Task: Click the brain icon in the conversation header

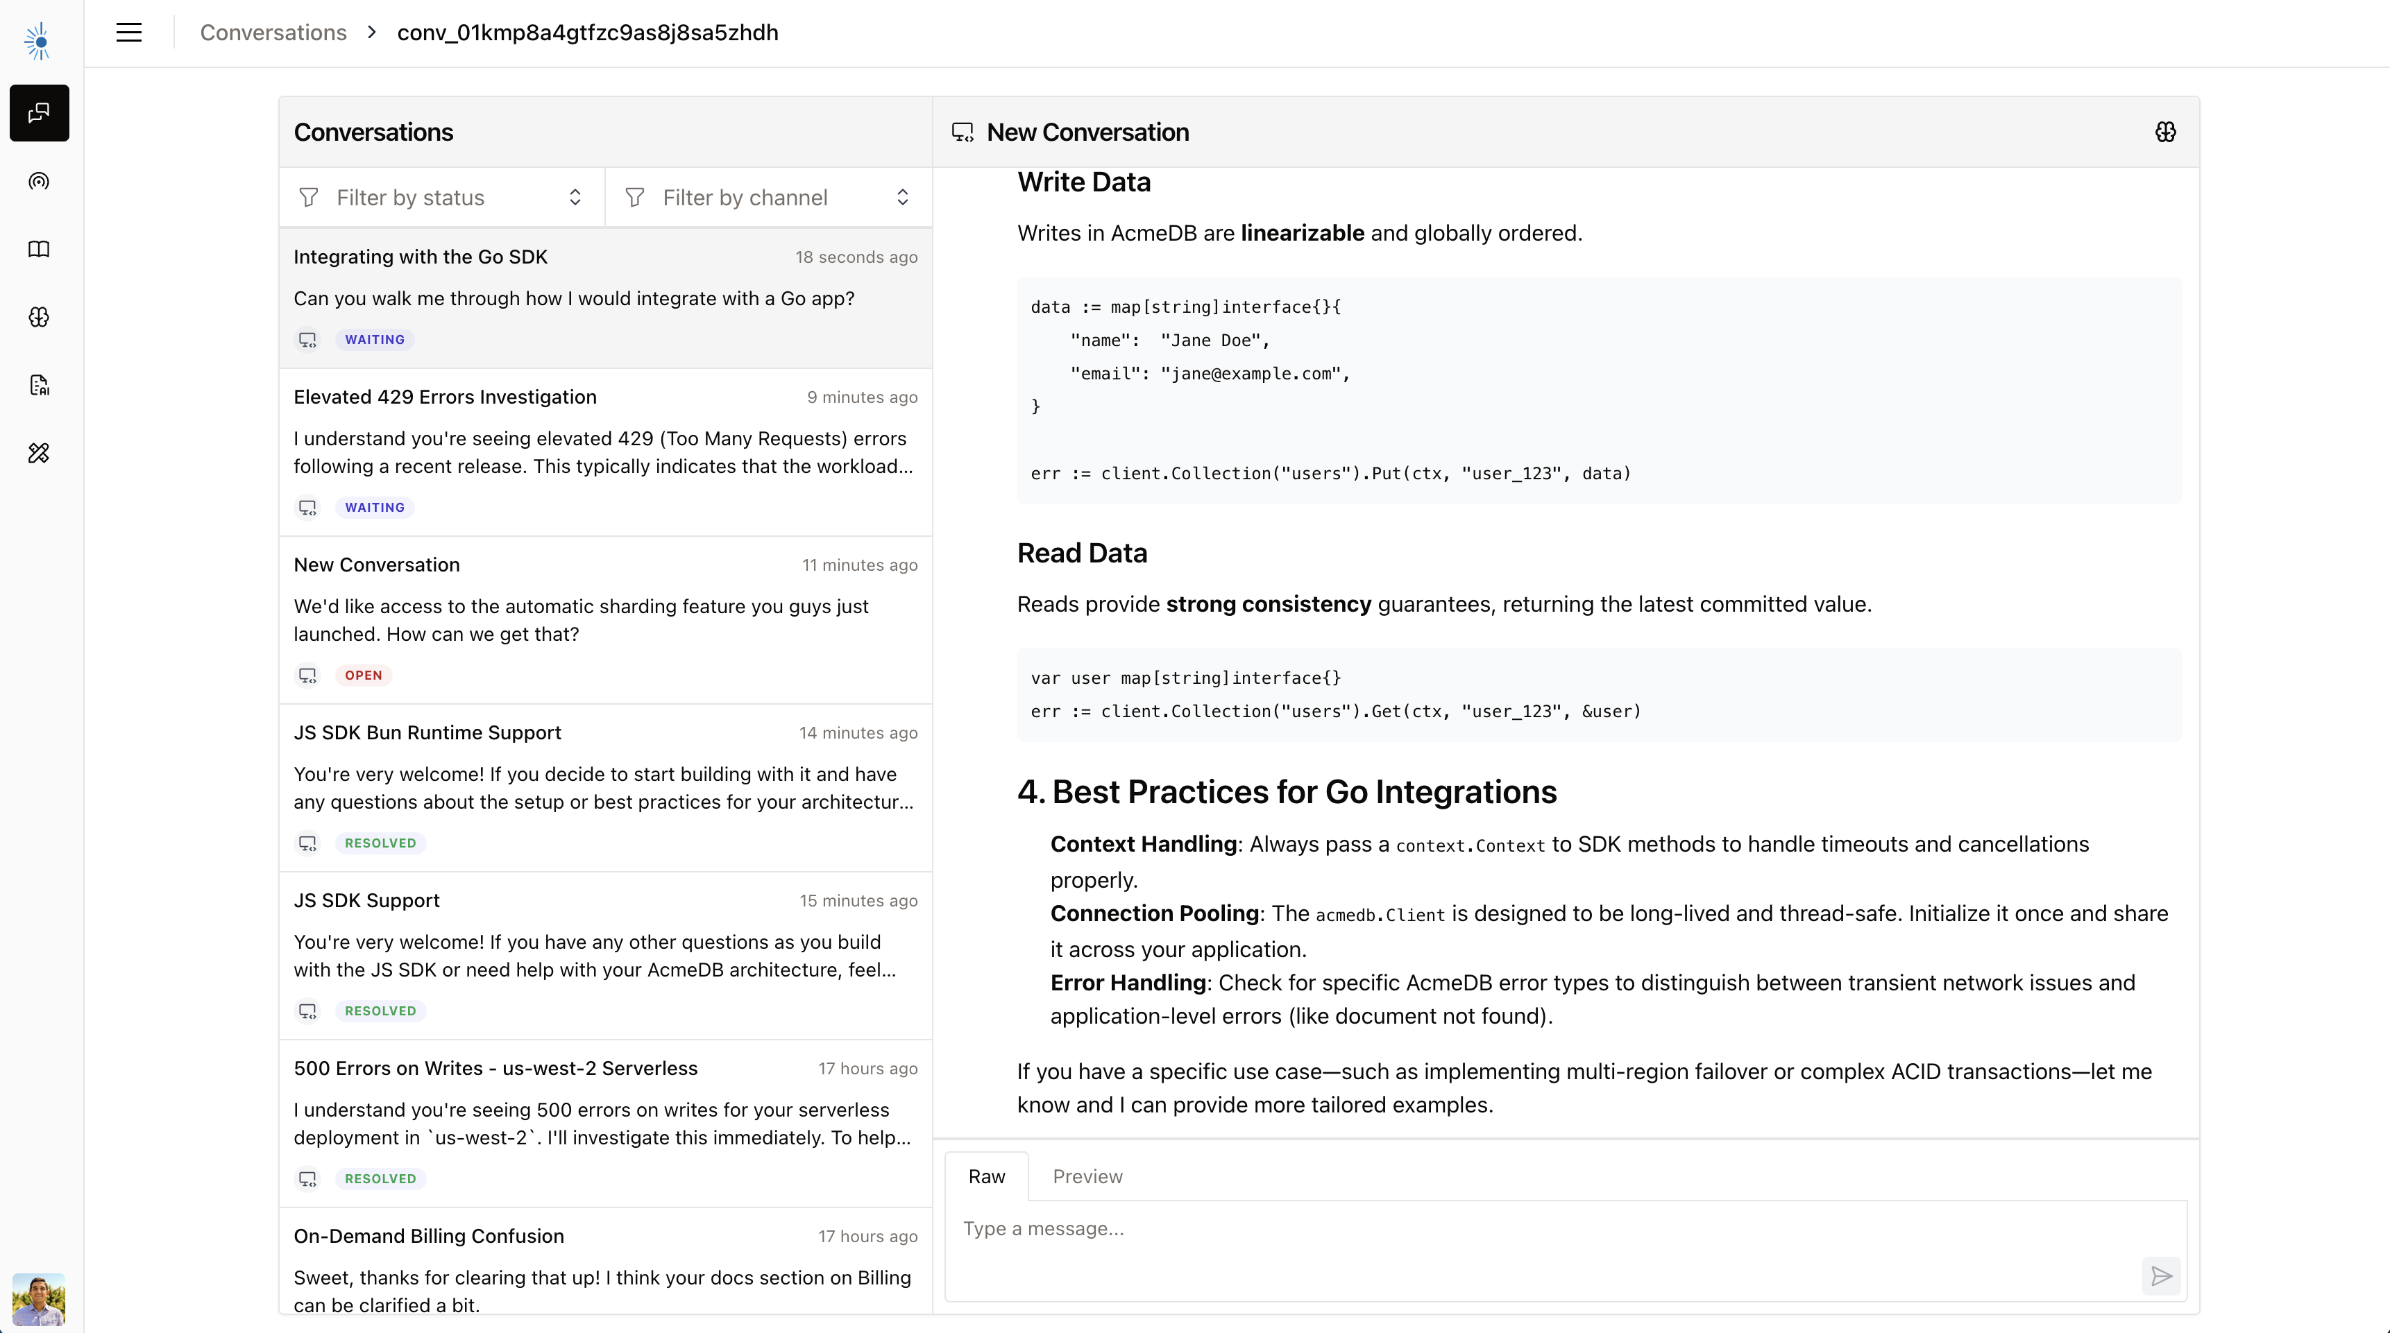Action: [2165, 132]
